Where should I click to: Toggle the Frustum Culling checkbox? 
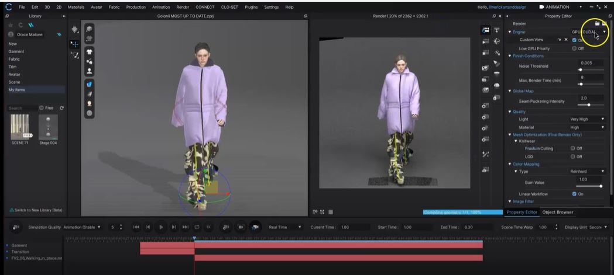tap(574, 148)
